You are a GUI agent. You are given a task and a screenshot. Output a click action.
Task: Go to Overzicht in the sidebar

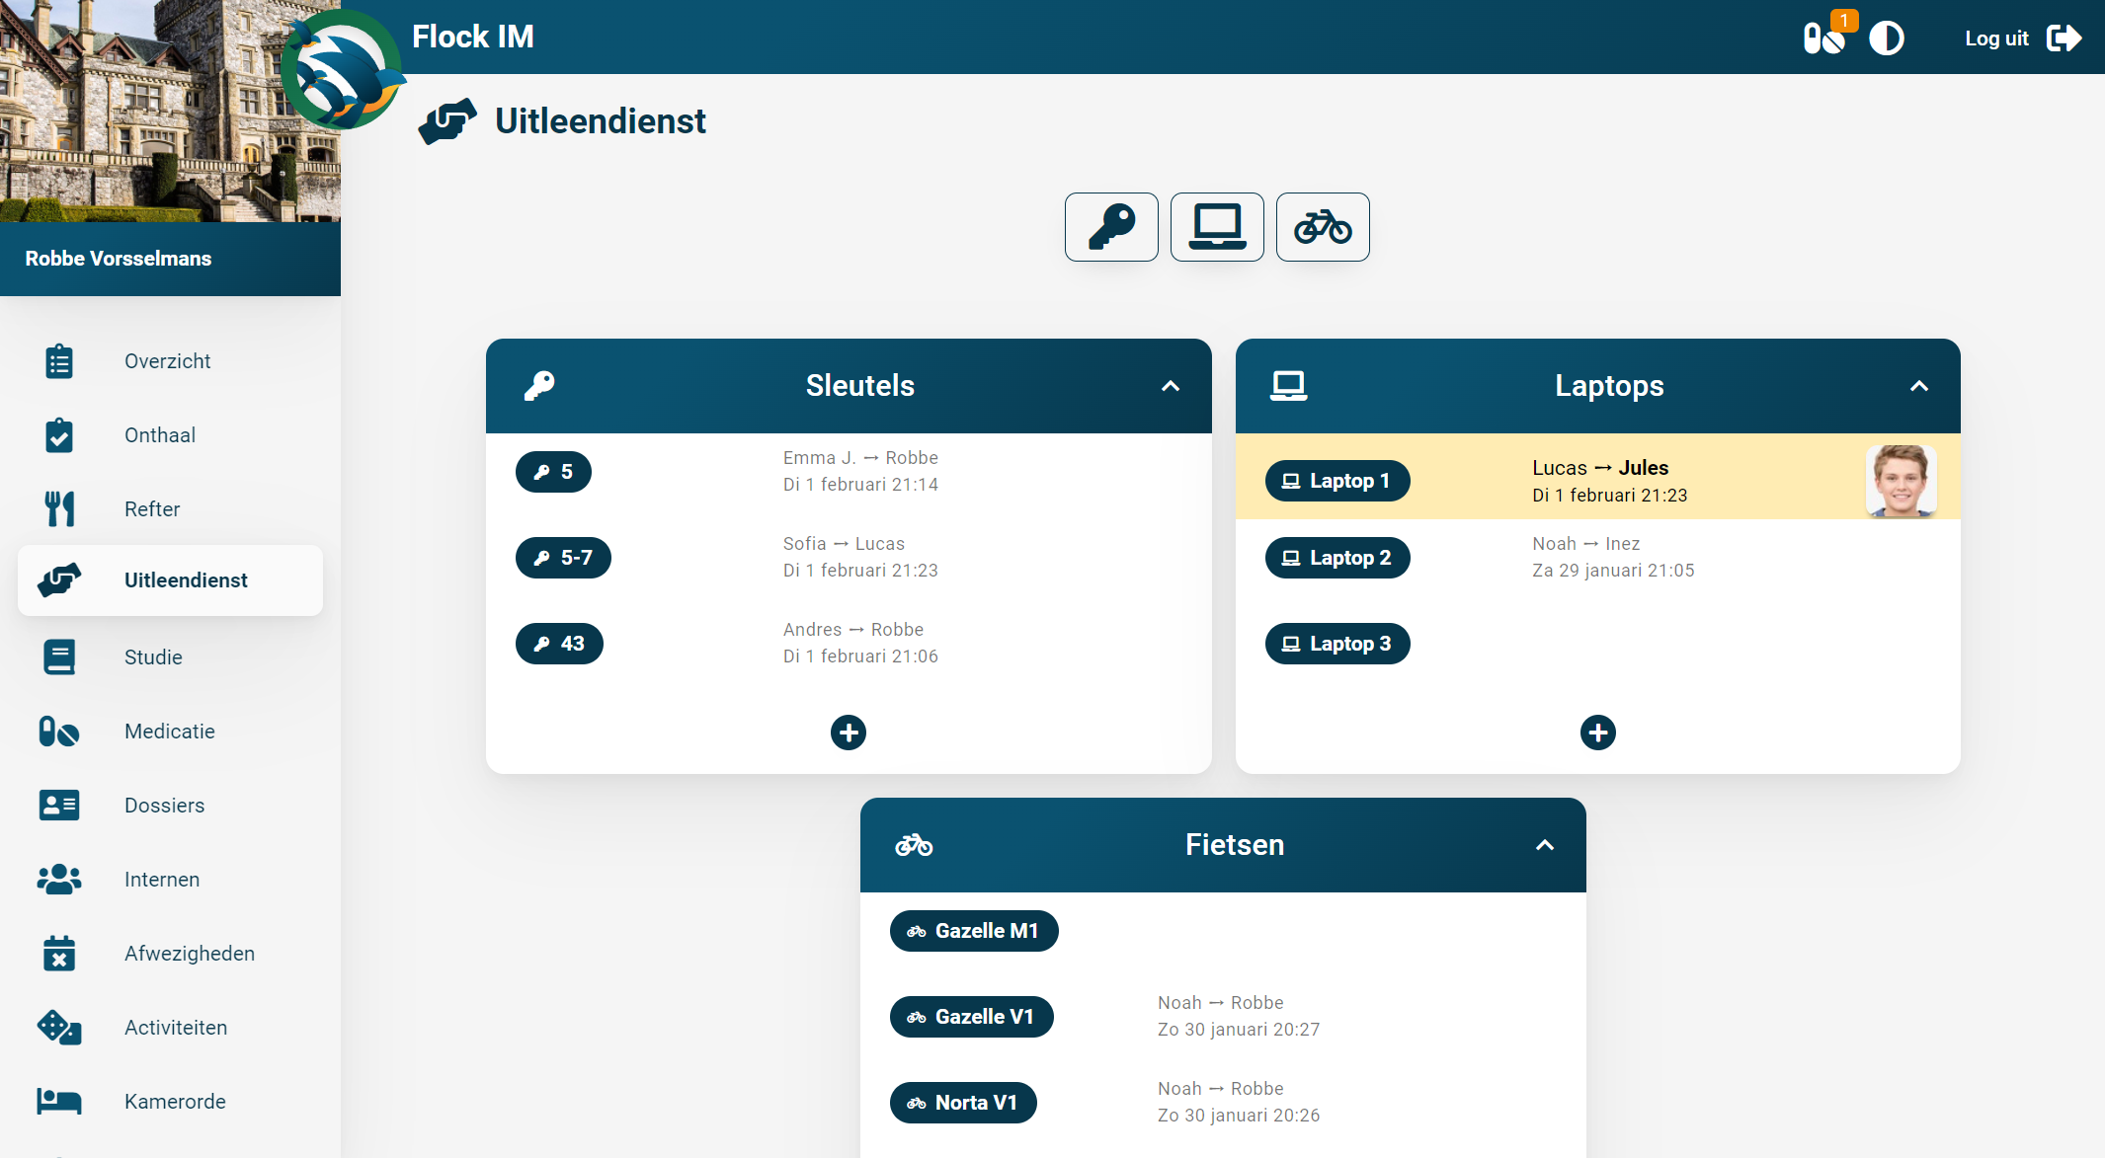[x=167, y=361]
